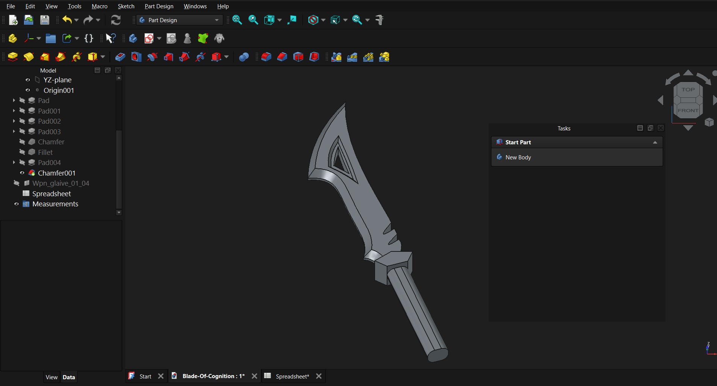This screenshot has width=717, height=386.
Task: Expand the Pad tree item
Action: pyautogui.click(x=14, y=101)
